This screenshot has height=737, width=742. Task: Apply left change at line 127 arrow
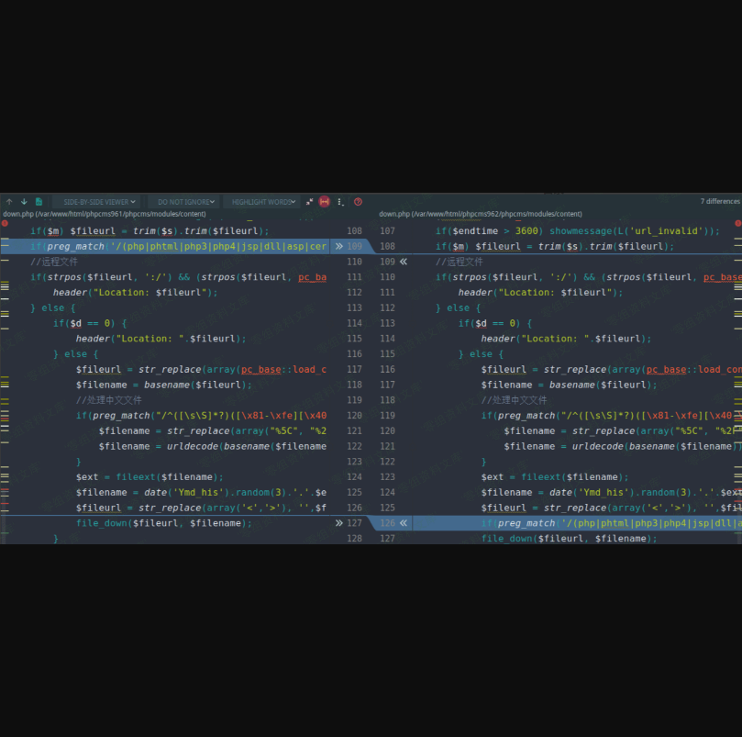(x=338, y=523)
